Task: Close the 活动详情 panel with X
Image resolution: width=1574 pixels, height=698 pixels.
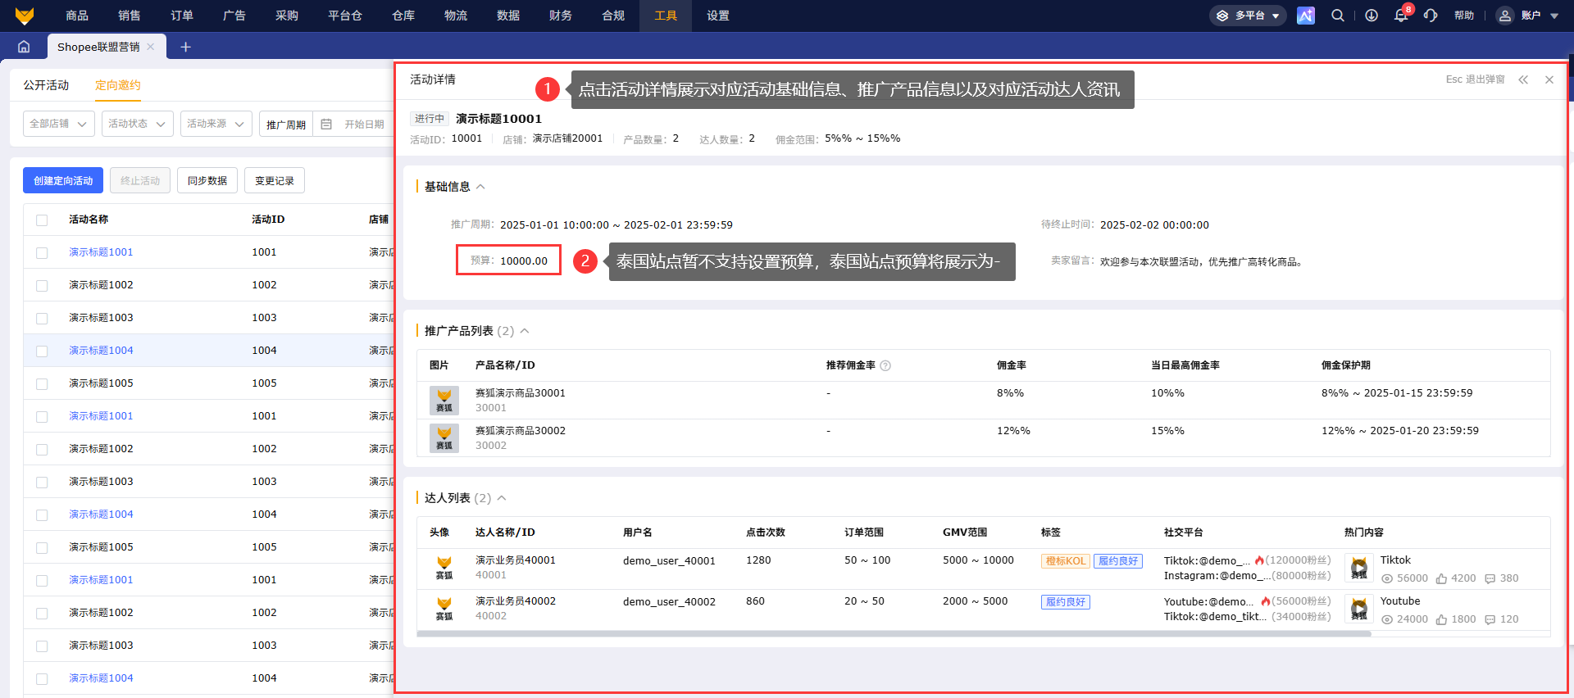Action: (1549, 79)
